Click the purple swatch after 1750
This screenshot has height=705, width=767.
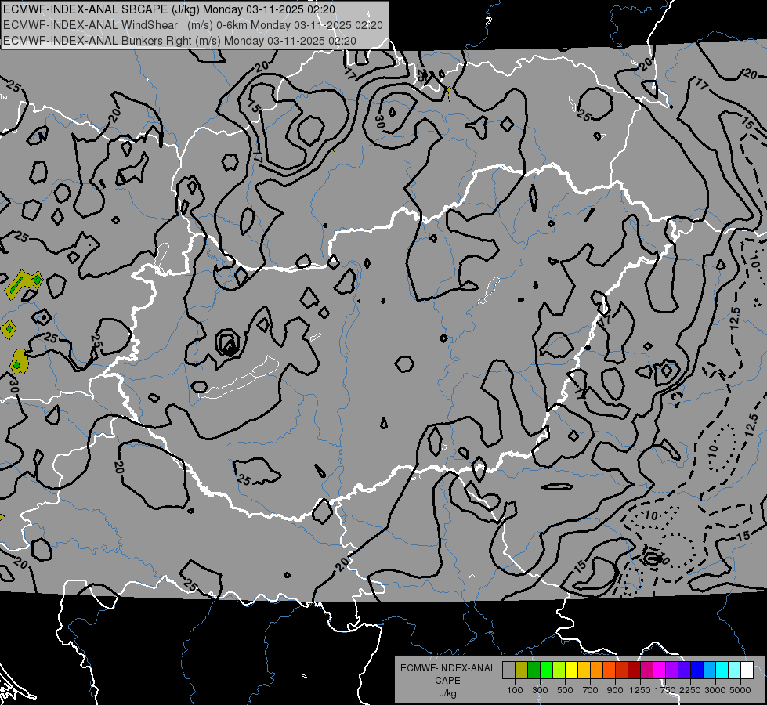(x=671, y=670)
